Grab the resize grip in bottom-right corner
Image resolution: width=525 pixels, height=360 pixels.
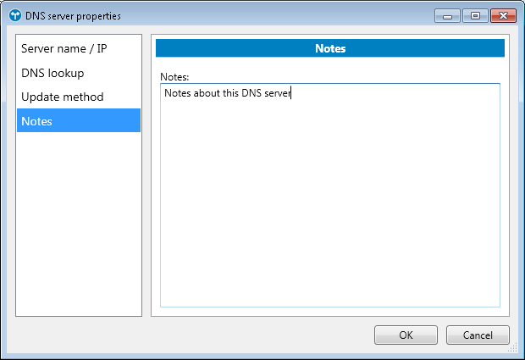(x=512, y=347)
